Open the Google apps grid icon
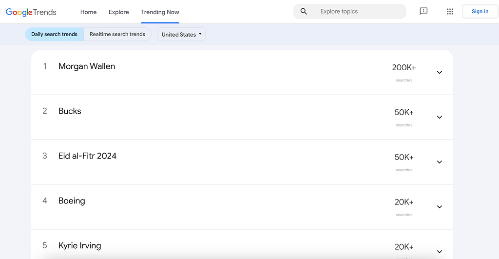The height and width of the screenshot is (259, 499). [x=450, y=12]
